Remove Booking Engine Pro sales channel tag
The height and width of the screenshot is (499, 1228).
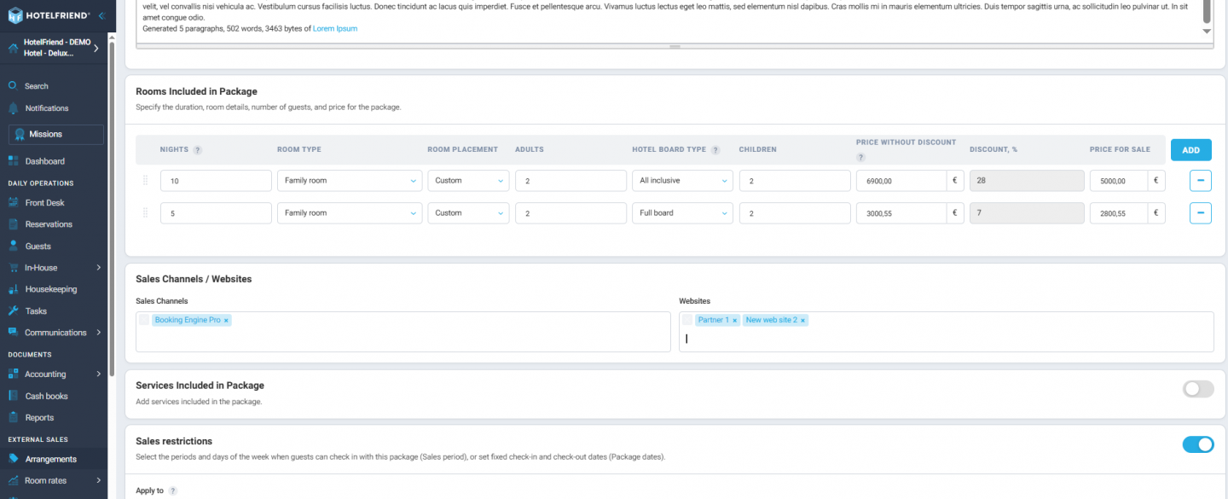click(x=226, y=321)
